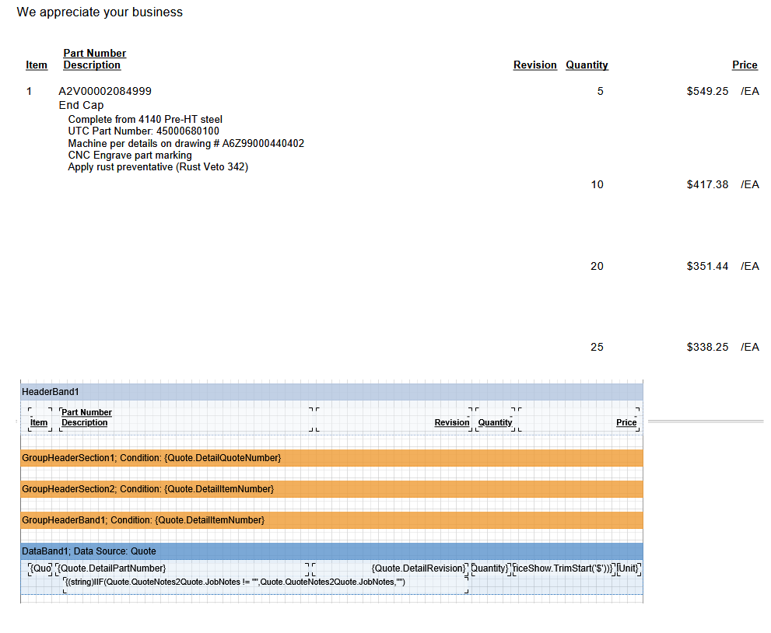Image resolution: width=771 pixels, height=633 pixels.
Task: Select the GroupHeaderSection1 band
Action: click(x=152, y=458)
